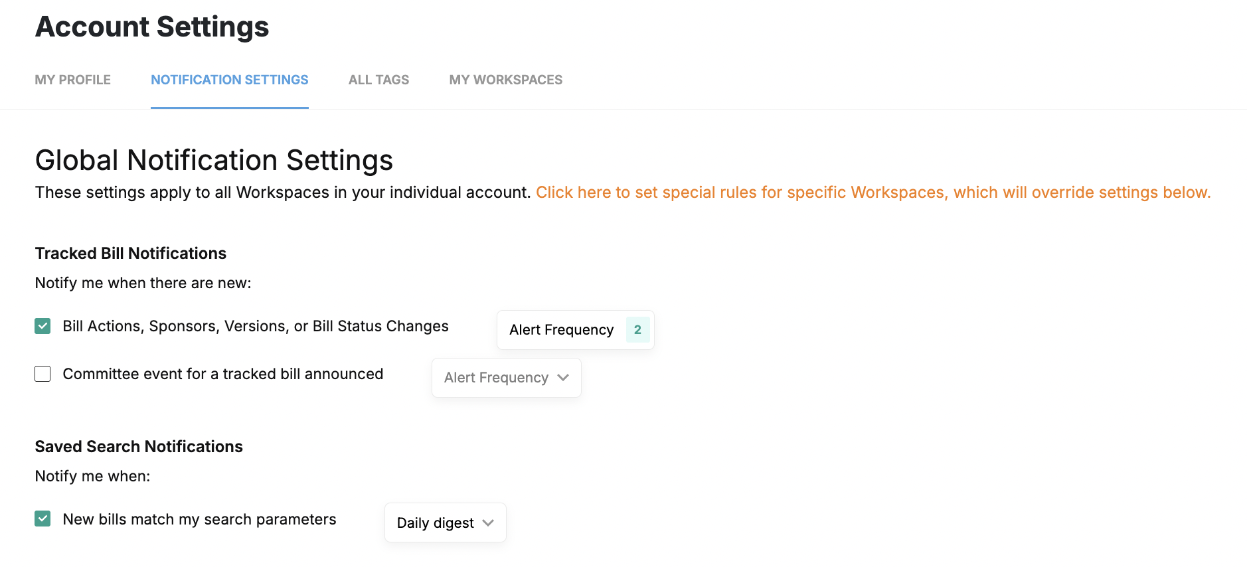Open the Daily digest frequency dropdown

point(435,523)
